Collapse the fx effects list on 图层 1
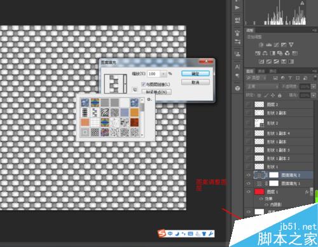The height and width of the screenshot is (247, 318). 311,192
